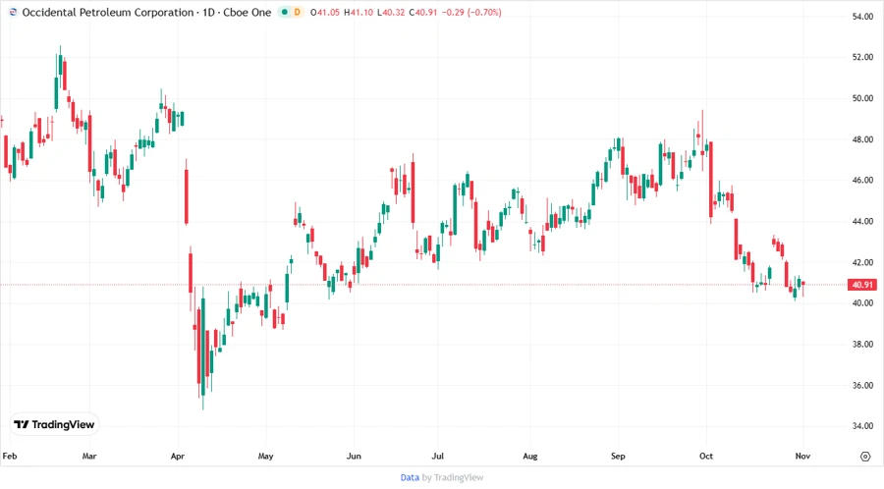
Task: Click the 36.00 price axis label
Action: point(862,386)
